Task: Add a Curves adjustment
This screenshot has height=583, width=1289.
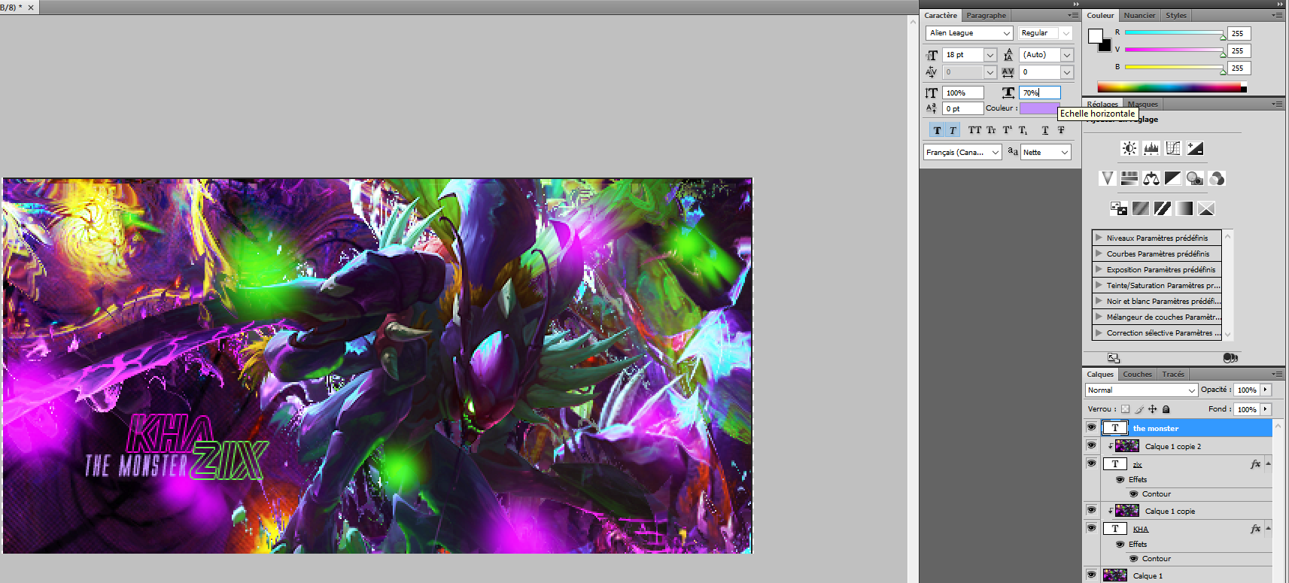Action: (x=1172, y=148)
